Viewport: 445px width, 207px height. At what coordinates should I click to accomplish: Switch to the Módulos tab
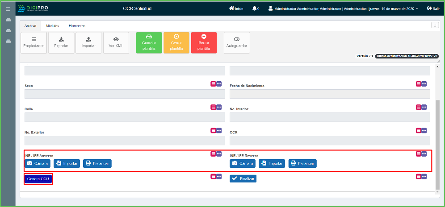pos(52,26)
